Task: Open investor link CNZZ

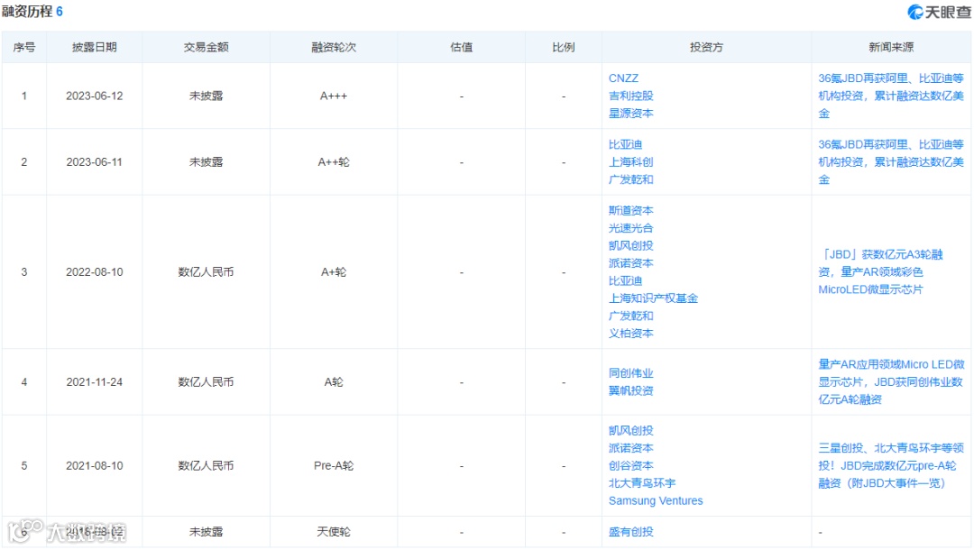Action: click(x=623, y=78)
